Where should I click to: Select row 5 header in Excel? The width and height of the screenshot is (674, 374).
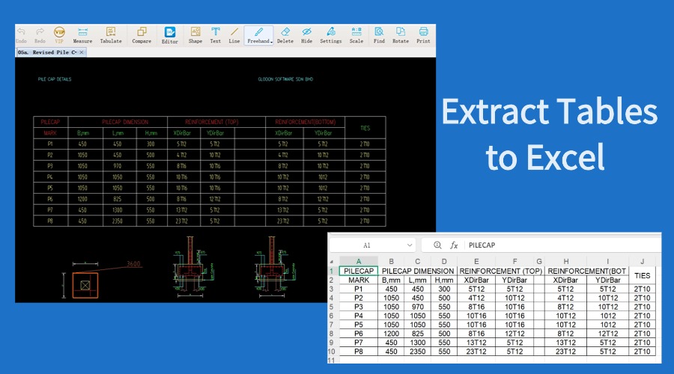point(332,307)
